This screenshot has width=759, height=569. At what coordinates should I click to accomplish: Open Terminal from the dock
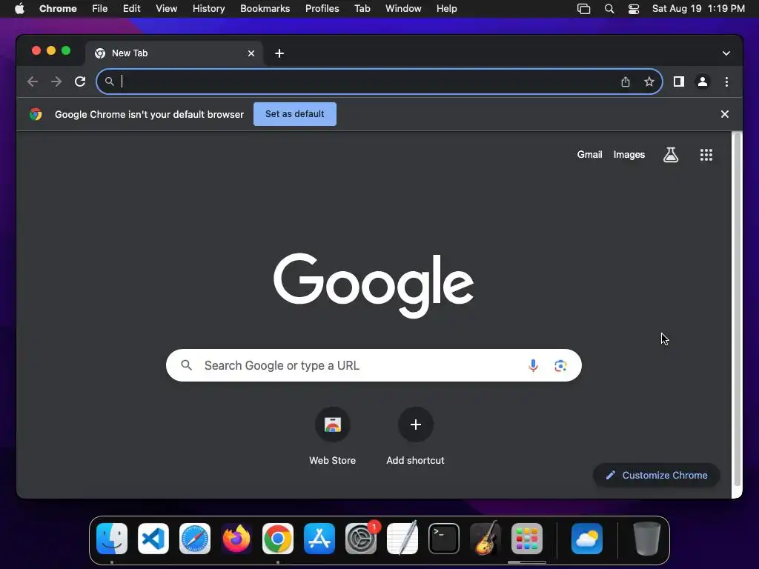(444, 539)
